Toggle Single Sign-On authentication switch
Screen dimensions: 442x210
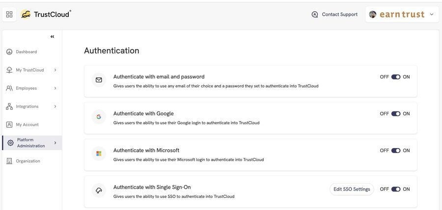click(396, 189)
